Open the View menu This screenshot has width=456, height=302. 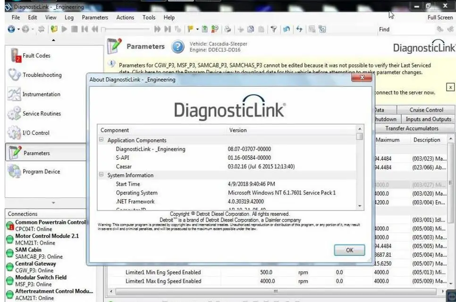click(x=51, y=17)
